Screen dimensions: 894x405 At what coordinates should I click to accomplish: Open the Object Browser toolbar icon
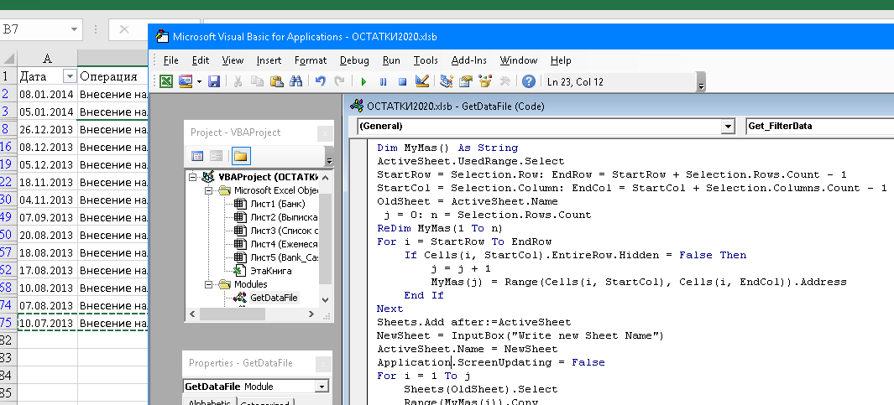(x=485, y=81)
